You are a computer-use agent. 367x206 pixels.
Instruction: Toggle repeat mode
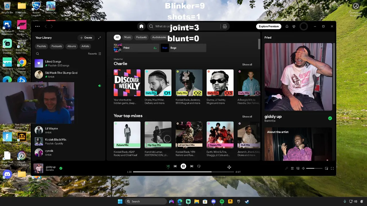[199, 166]
